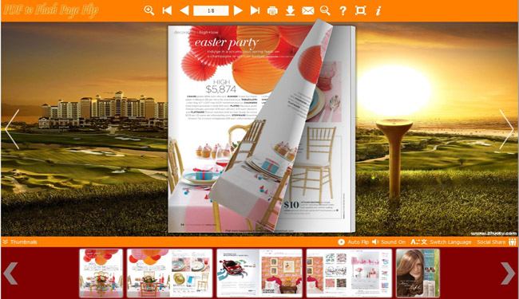Go to the previous page using toolbar arrow

(x=184, y=10)
